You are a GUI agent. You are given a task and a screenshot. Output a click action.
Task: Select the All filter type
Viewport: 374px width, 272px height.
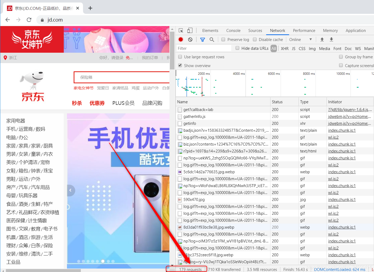coord(274,48)
